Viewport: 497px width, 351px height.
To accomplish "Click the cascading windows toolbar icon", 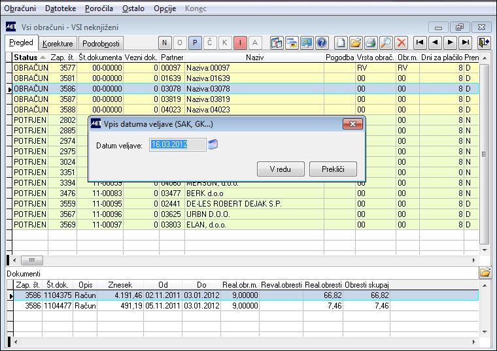I will [292, 42].
